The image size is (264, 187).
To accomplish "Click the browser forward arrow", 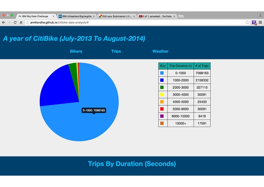I will click(x=9, y=22).
